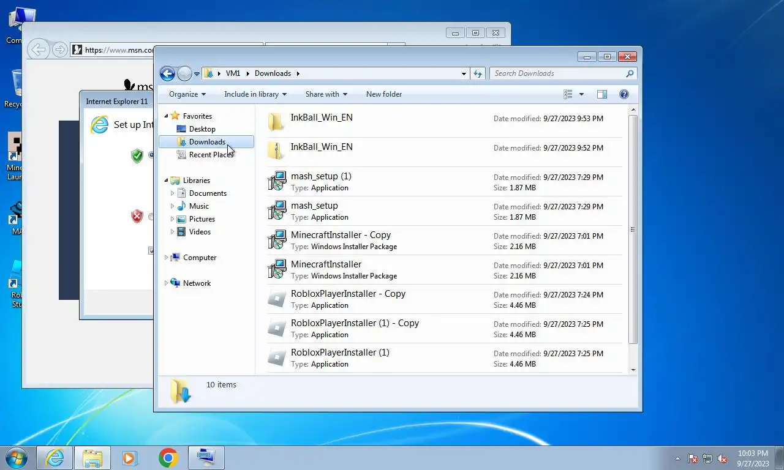Select the zipped InkBall_Win_EN folder icon

coord(277,152)
